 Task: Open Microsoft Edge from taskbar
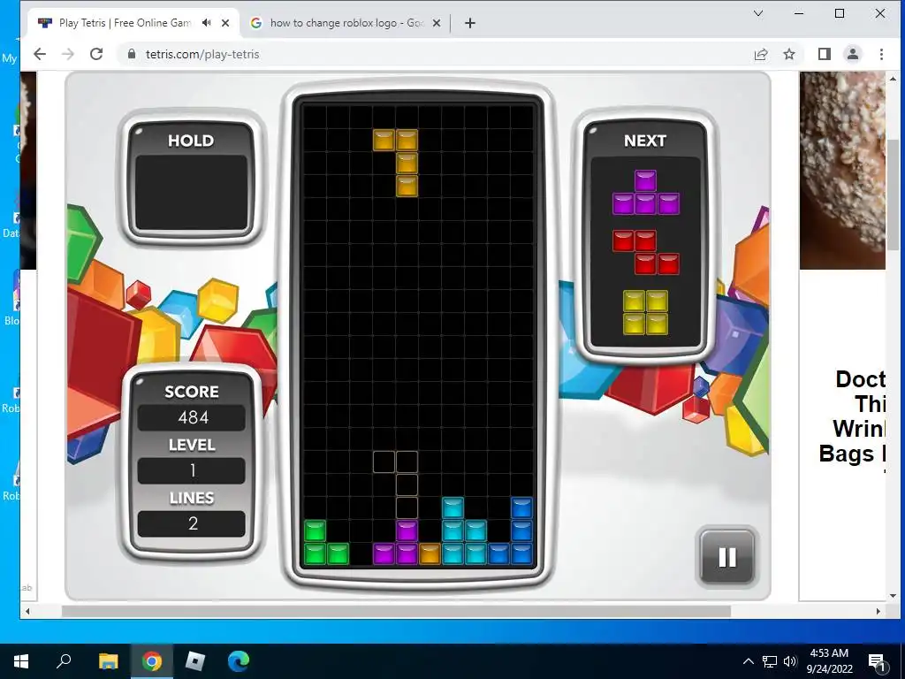coord(239,661)
